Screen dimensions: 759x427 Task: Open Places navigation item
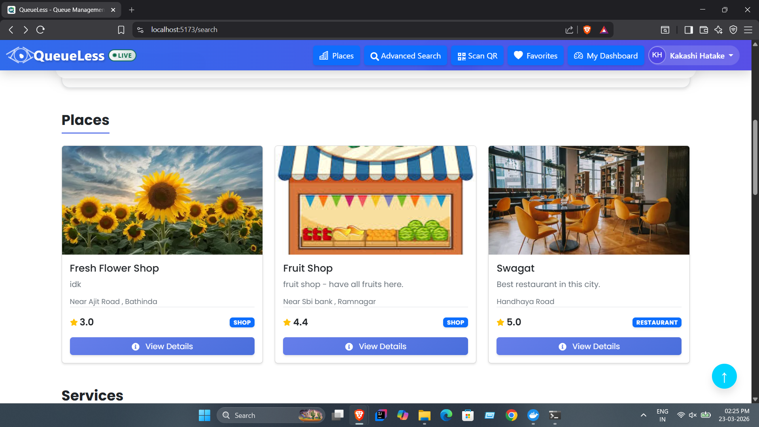pyautogui.click(x=336, y=56)
